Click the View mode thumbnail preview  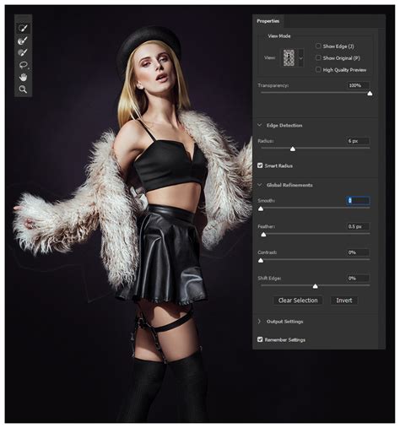click(289, 58)
